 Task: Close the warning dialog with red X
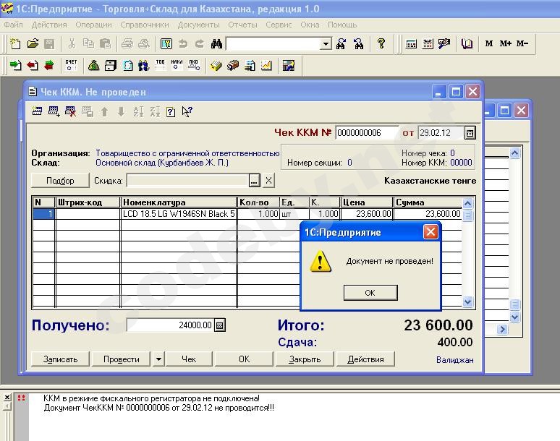tap(430, 232)
